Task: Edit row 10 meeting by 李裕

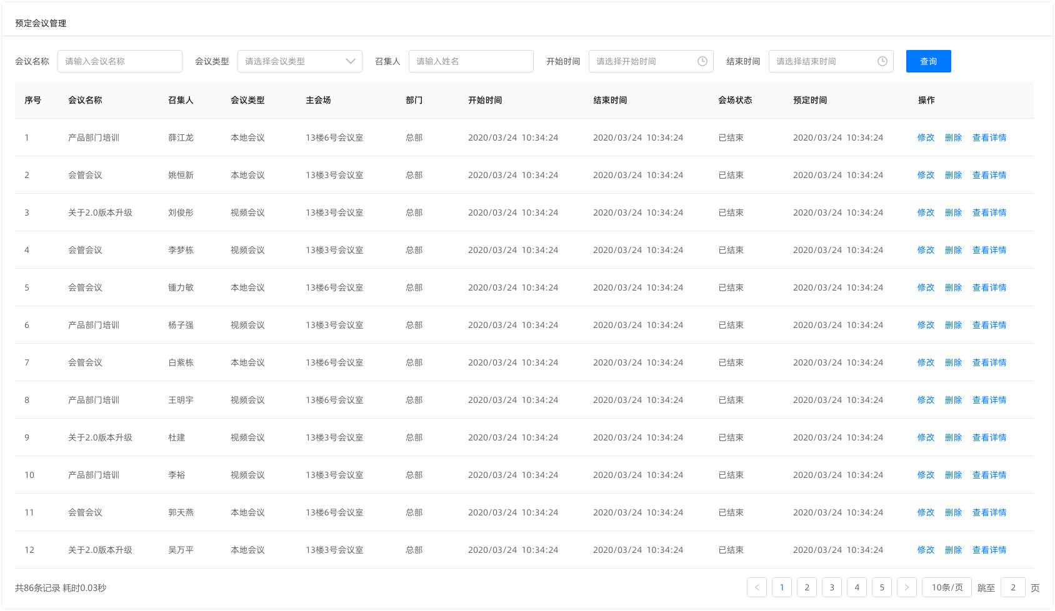Action: click(926, 475)
